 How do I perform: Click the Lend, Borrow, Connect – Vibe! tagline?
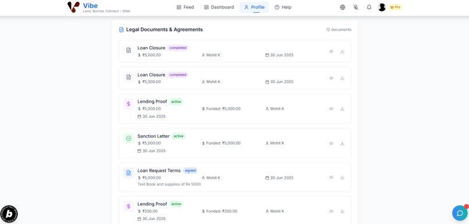(106, 11)
